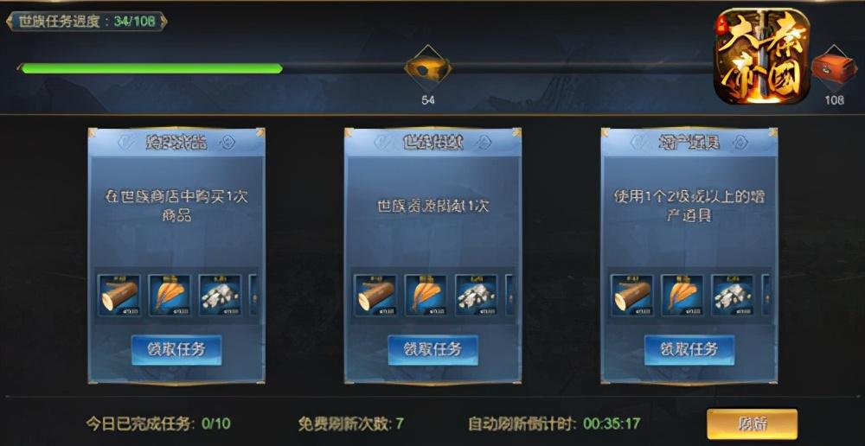
Task: Open the red treasure chest at 108 progress
Action: pyautogui.click(x=834, y=69)
